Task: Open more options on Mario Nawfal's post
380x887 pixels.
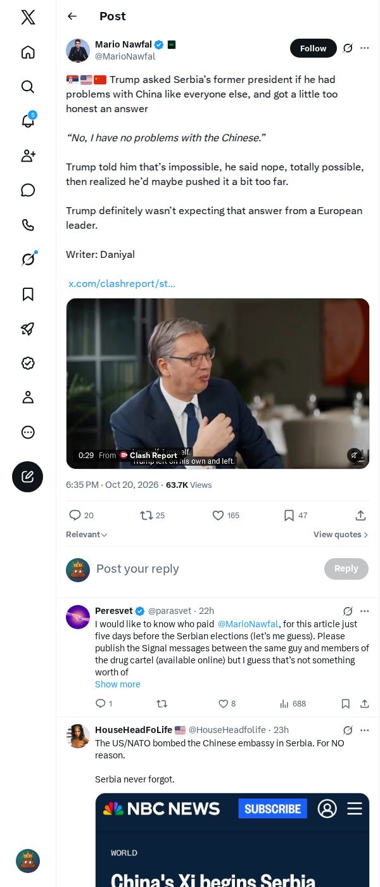Action: (365, 48)
